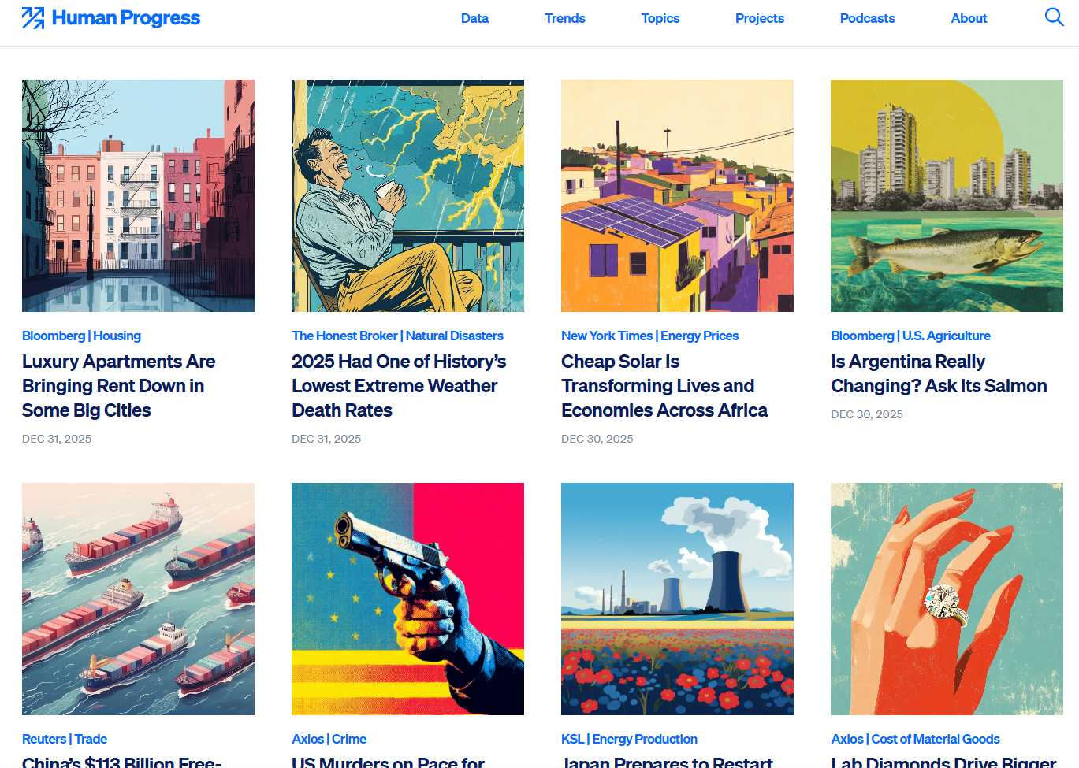Open the search magnifier icon

point(1054,17)
